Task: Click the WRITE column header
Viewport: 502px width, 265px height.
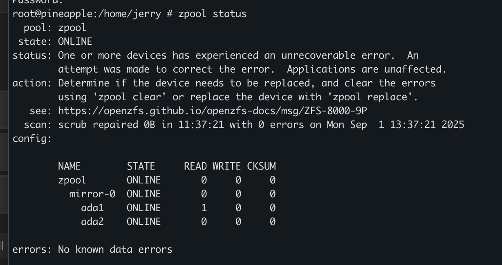Action: pyautogui.click(x=226, y=166)
